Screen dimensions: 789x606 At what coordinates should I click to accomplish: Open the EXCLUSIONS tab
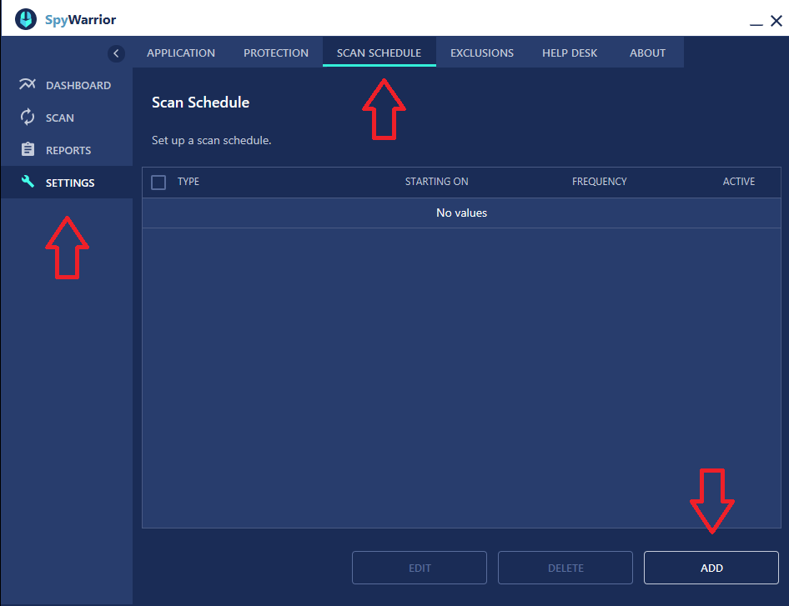[481, 53]
